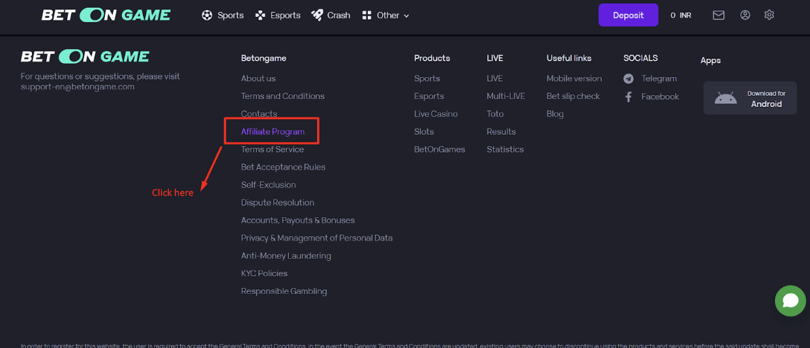The image size is (810, 348).
Task: Open the LIVE link under the LIVE heading
Action: click(x=494, y=78)
